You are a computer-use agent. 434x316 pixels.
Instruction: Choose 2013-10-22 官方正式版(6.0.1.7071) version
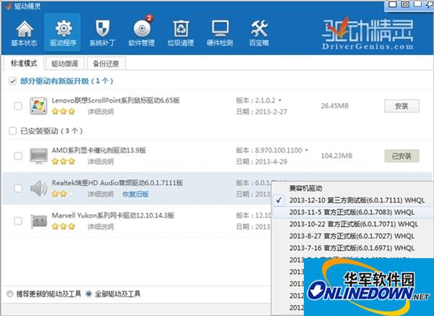[x=354, y=224]
